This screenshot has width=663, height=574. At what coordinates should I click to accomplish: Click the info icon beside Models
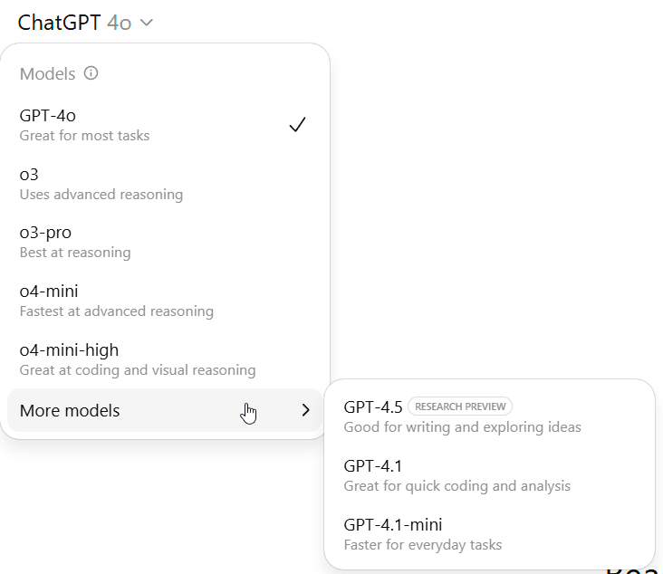(x=91, y=73)
